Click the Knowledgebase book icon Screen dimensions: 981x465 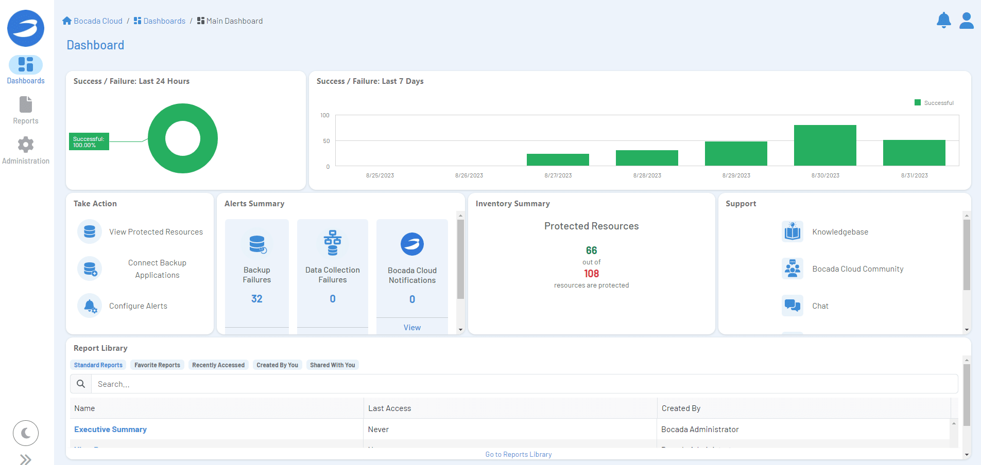(793, 231)
